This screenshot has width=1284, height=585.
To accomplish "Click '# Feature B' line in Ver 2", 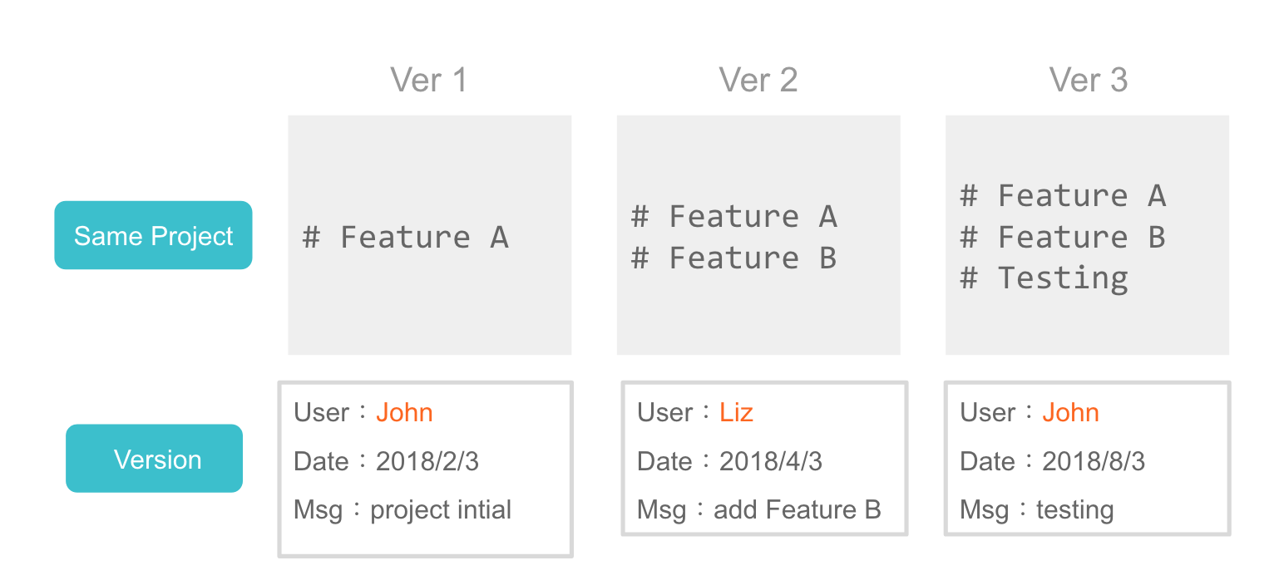I will tap(733, 258).
